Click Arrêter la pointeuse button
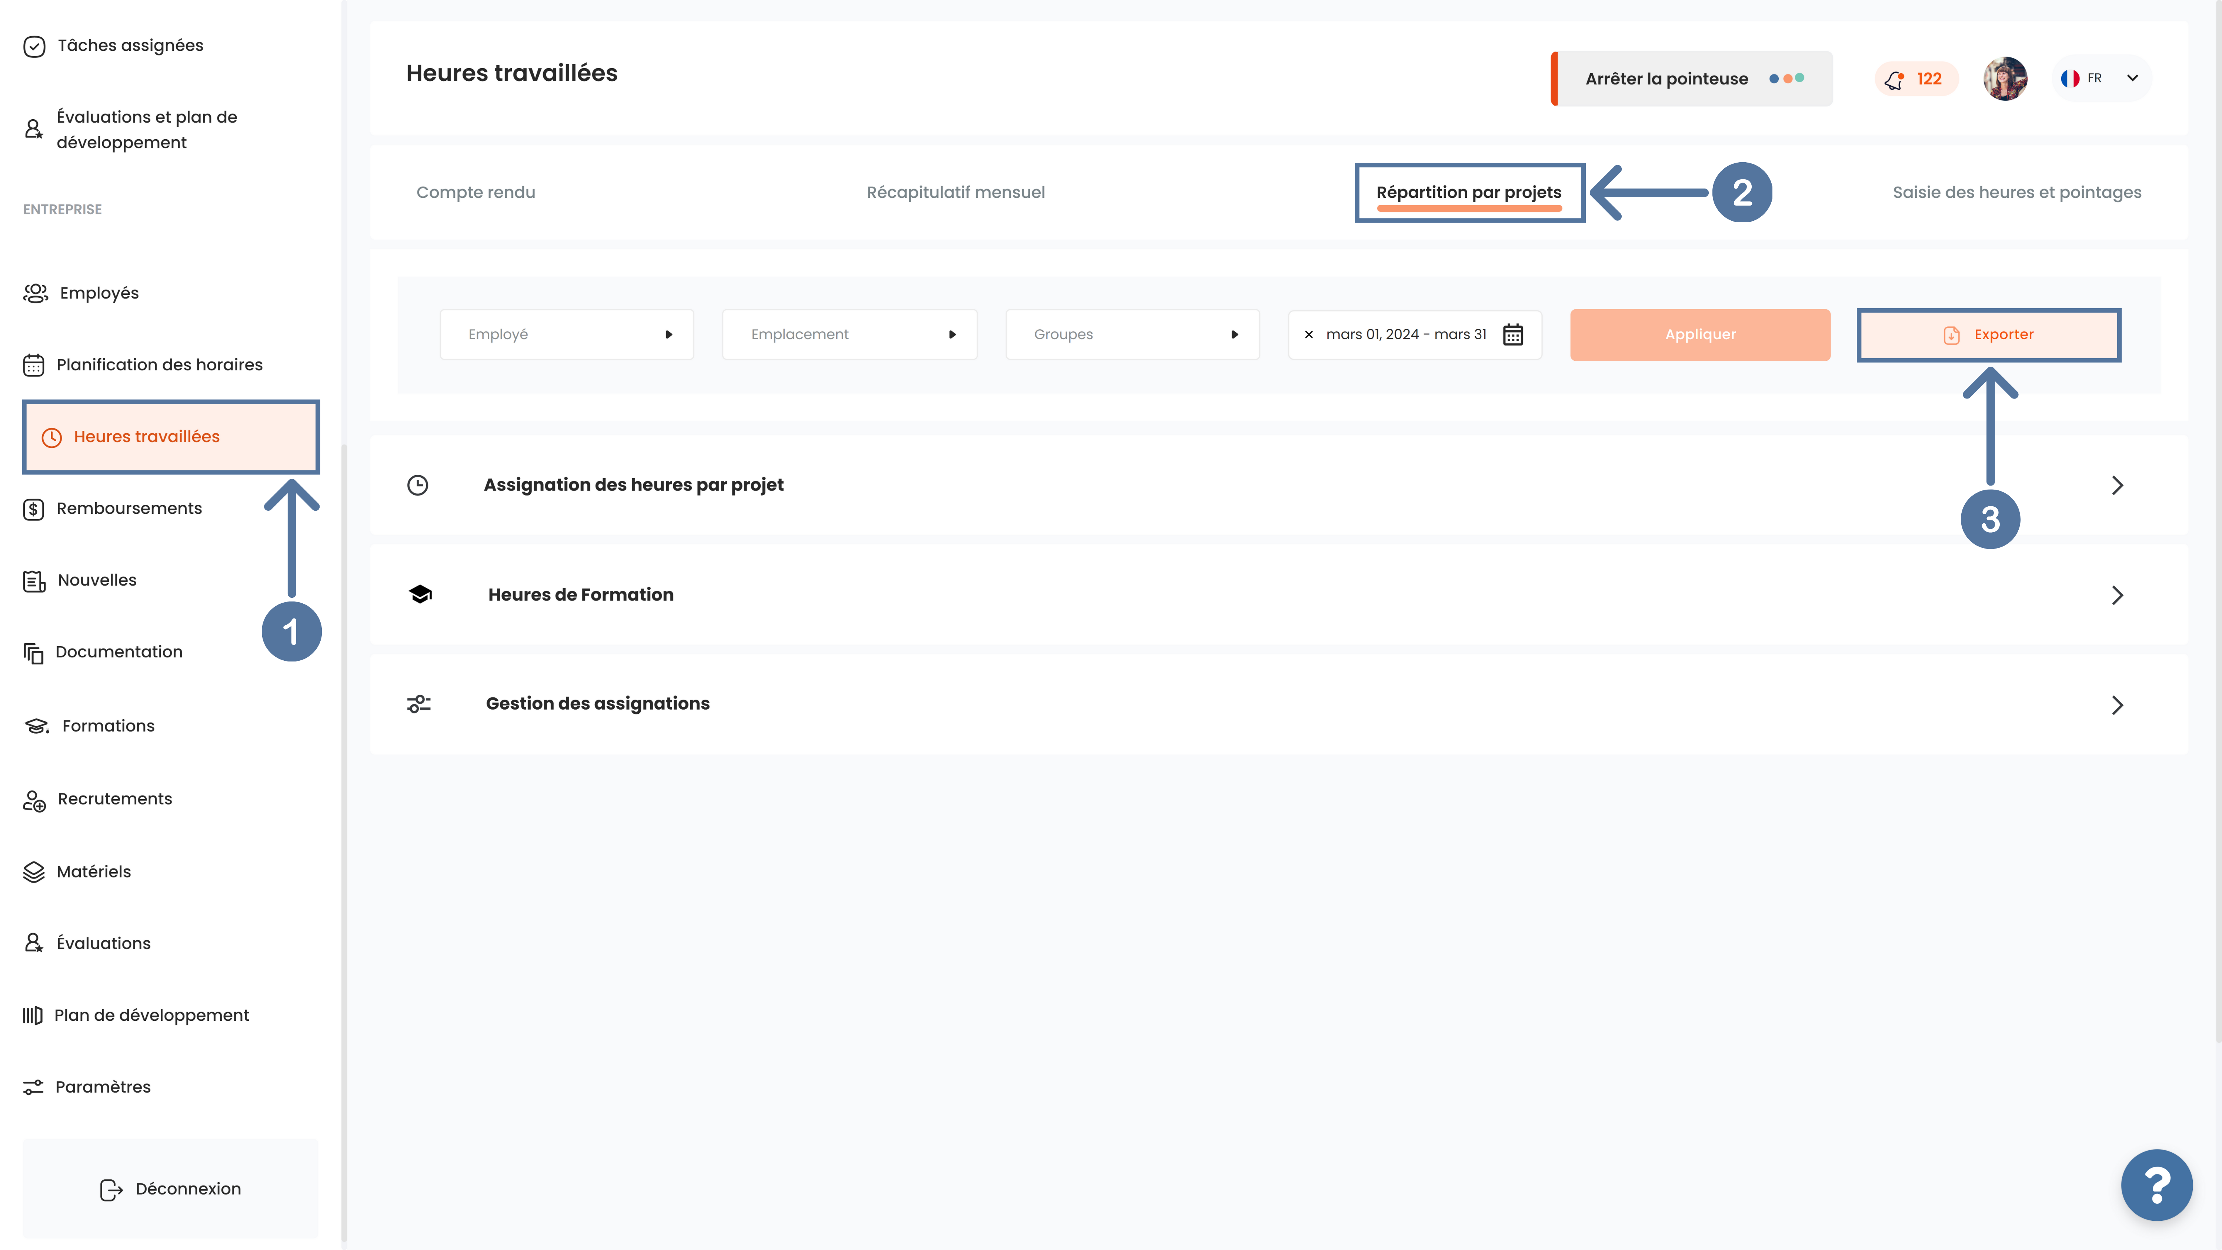Image resolution: width=2222 pixels, height=1250 pixels. [x=1692, y=79]
